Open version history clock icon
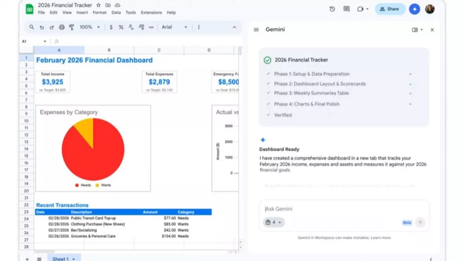 point(332,9)
